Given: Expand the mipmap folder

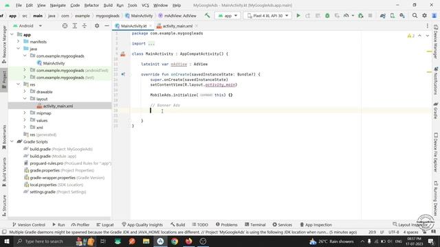Looking at the screenshot, I should (x=25, y=113).
